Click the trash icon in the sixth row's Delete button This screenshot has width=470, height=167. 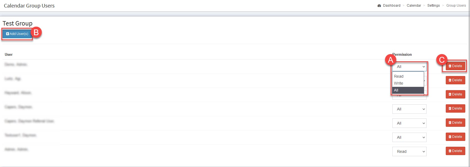450,137
